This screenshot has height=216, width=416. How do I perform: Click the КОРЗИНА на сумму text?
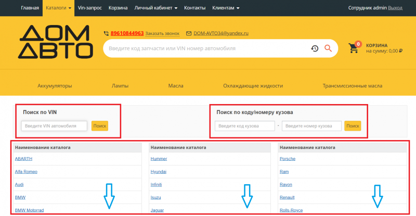(384, 48)
